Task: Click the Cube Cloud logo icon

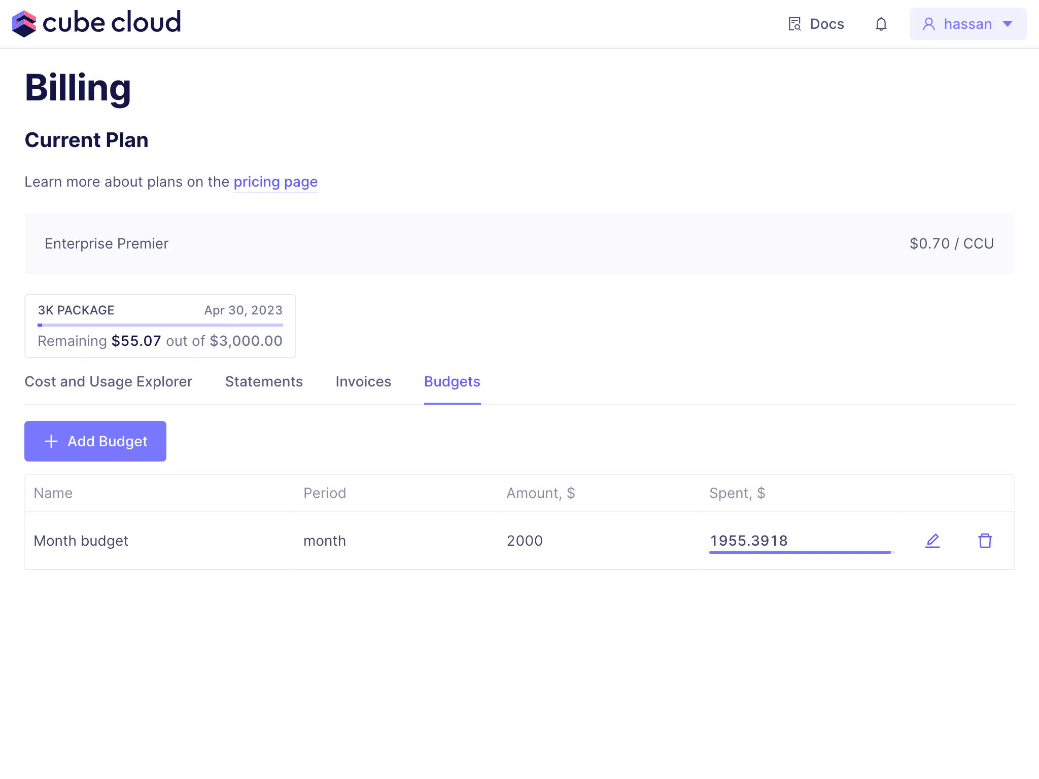Action: pos(24,24)
